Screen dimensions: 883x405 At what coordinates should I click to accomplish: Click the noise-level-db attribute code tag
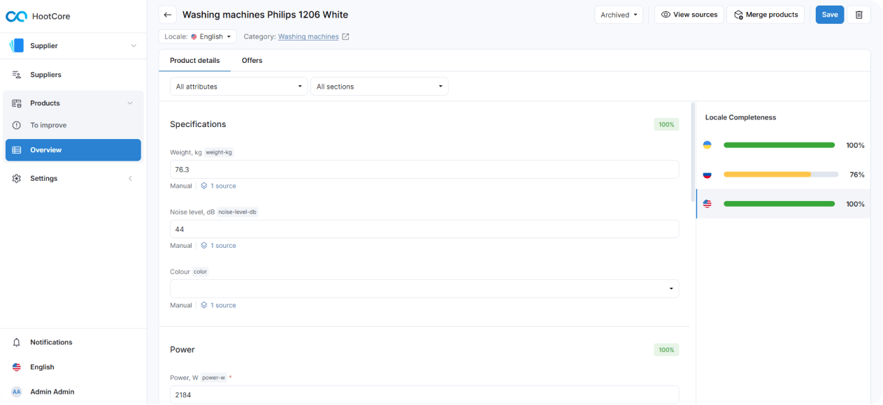point(237,212)
